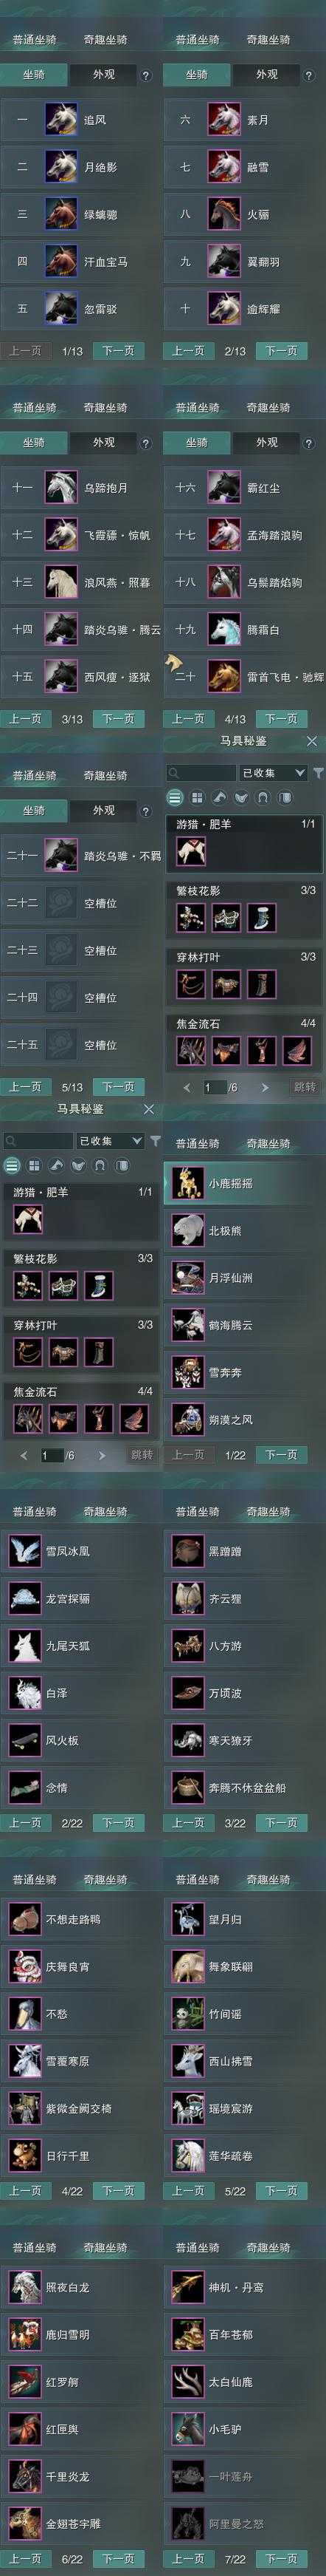Screen dimensions: 326x2576
Task: Switch to 外观 tab above 乌鬃抱月 list
Action: click(104, 443)
